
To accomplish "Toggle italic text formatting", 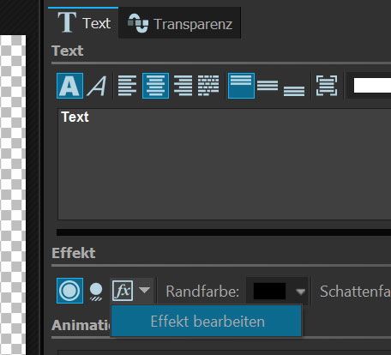I will pos(97,86).
